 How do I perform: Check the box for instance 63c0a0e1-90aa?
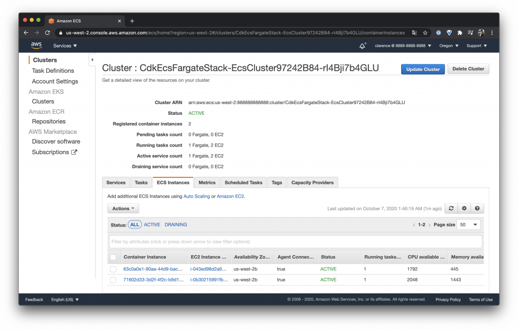[x=113, y=269]
